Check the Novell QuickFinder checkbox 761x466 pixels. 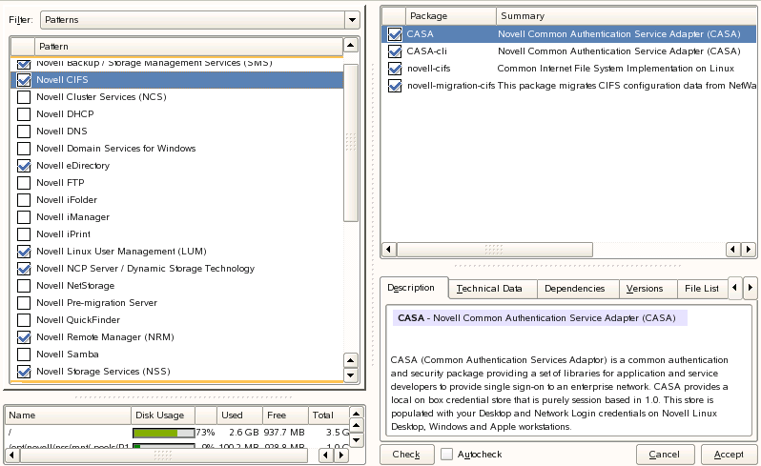click(x=24, y=320)
